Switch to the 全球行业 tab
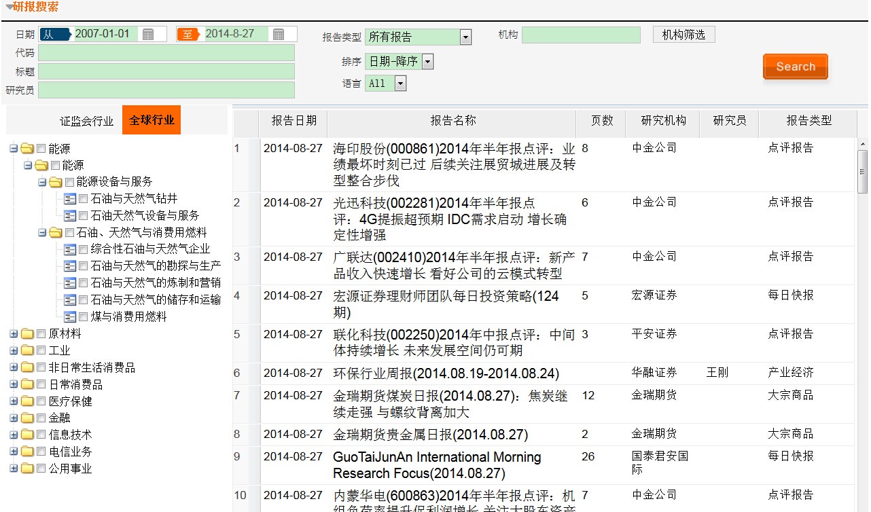 coord(152,121)
